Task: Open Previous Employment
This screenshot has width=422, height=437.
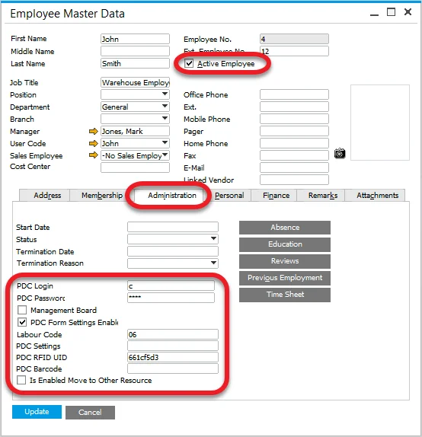Action: click(x=285, y=278)
